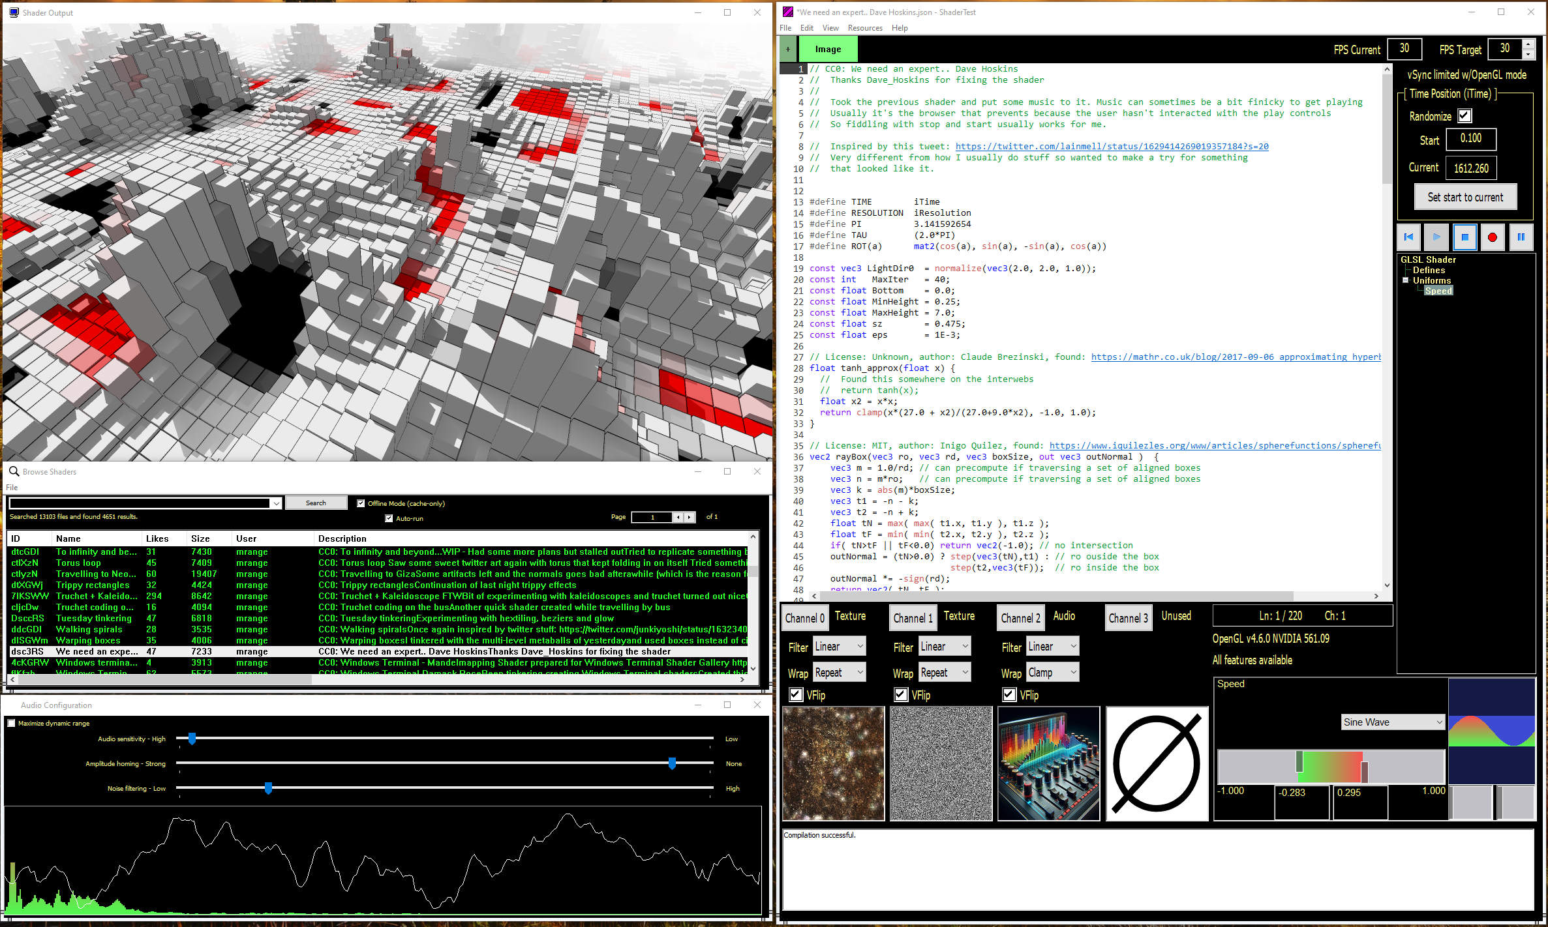Open the Resources menu
Viewport: 1548px width, 927px height.
pos(865,28)
